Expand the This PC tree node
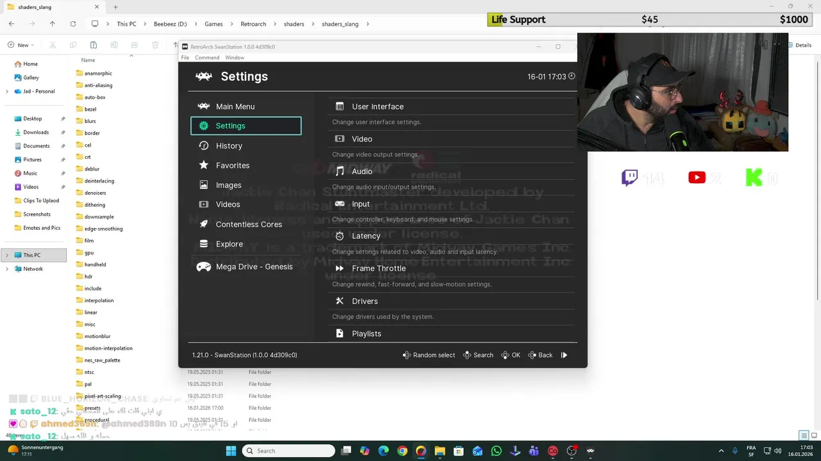 tap(7, 255)
